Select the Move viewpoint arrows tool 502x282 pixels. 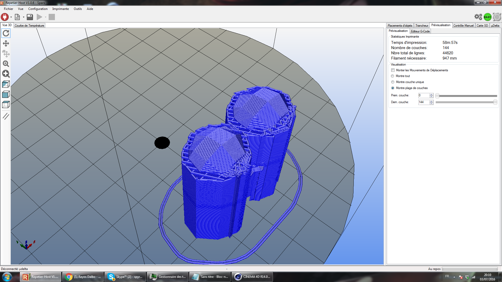[x=6, y=43]
